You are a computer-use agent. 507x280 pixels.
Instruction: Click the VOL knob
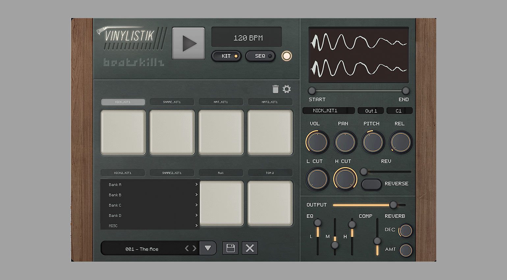[x=317, y=142]
